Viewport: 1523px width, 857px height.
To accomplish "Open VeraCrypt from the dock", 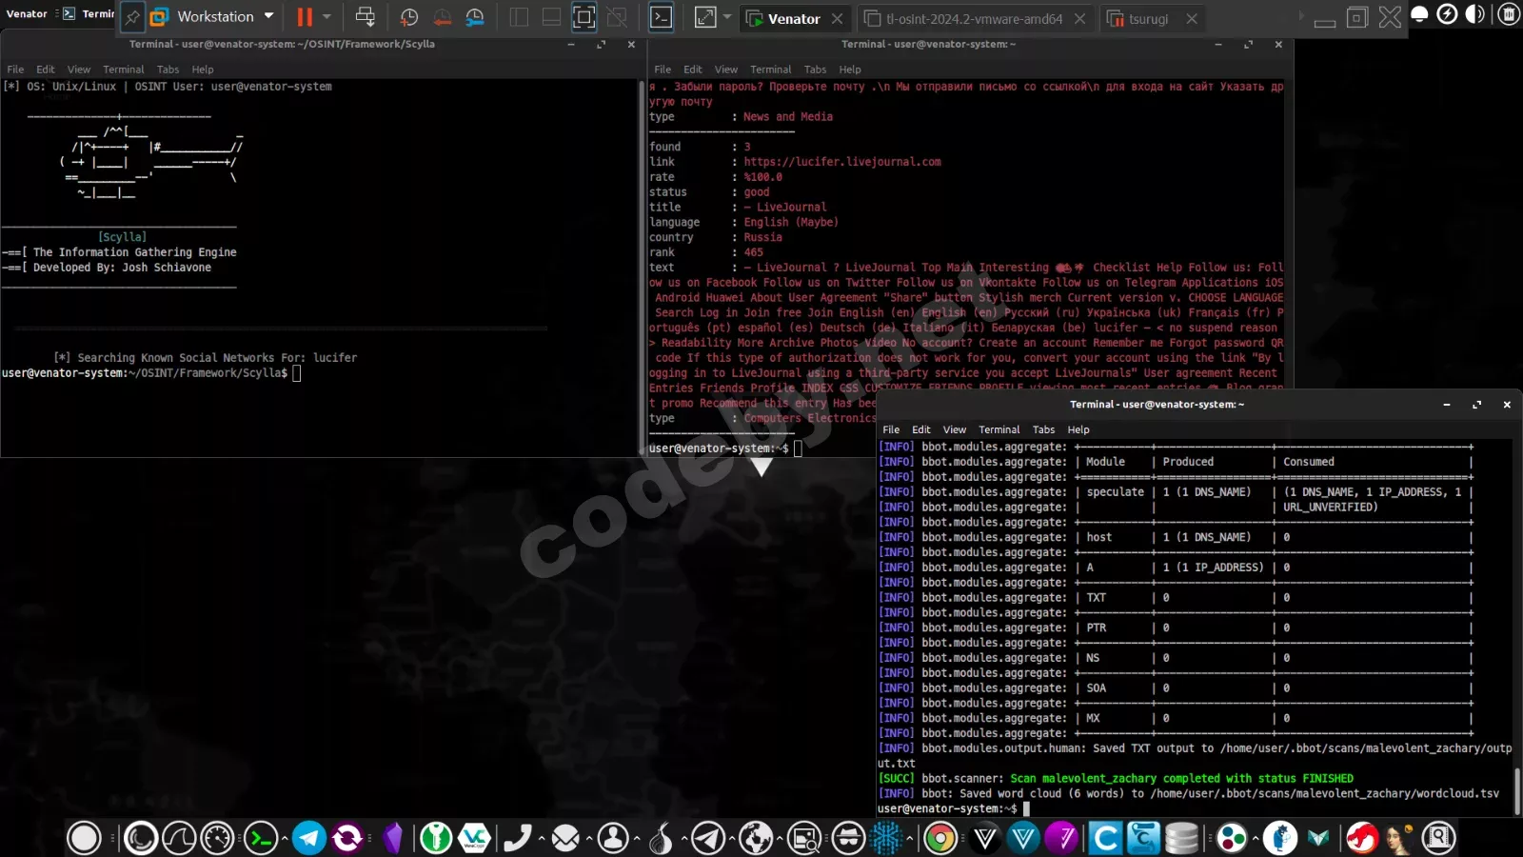I will tap(473, 838).
